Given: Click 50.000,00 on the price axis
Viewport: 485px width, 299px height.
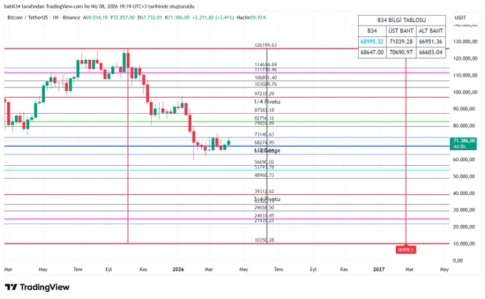Looking at the screenshot, I should (x=464, y=177).
